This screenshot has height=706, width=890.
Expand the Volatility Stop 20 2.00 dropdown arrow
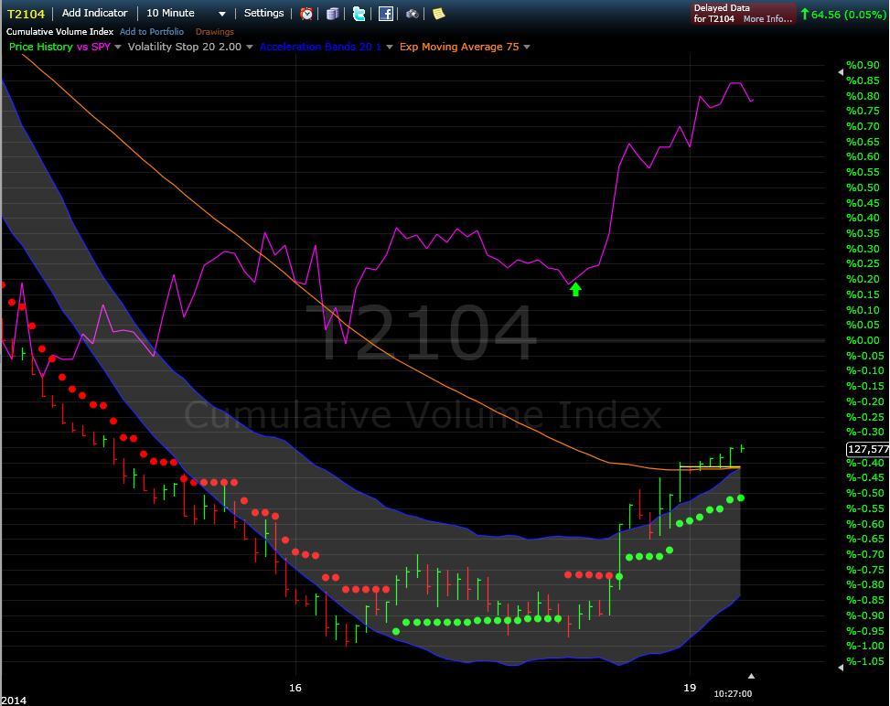(x=249, y=48)
